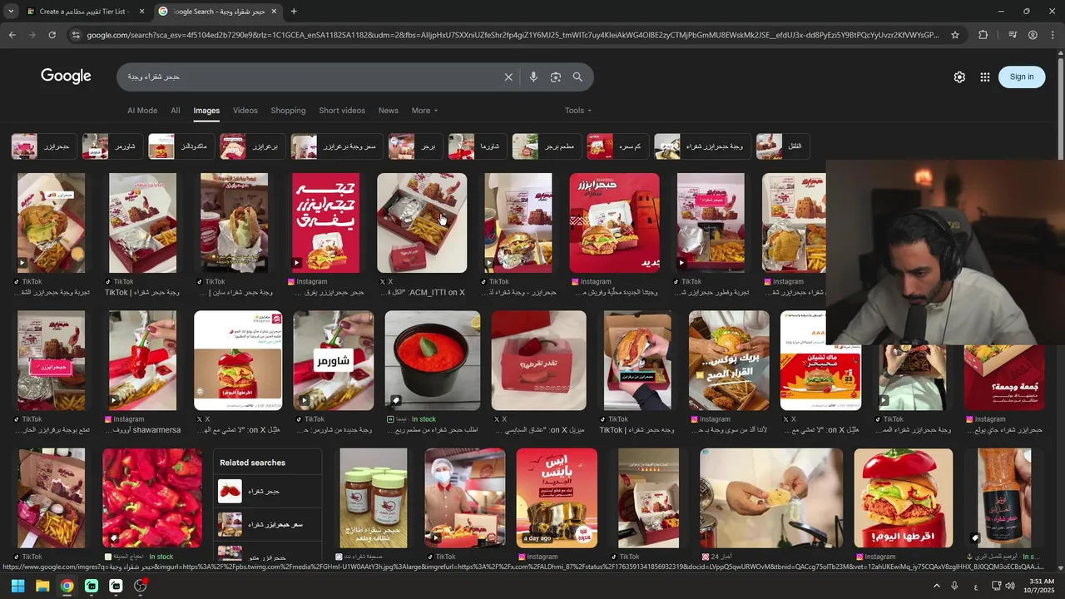This screenshot has height=599, width=1065.
Task: Select the كم سعره suggestion chip
Action: click(617, 146)
